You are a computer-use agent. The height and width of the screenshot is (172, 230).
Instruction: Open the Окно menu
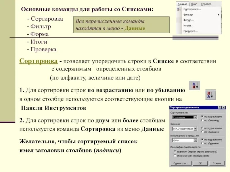(194, 4)
